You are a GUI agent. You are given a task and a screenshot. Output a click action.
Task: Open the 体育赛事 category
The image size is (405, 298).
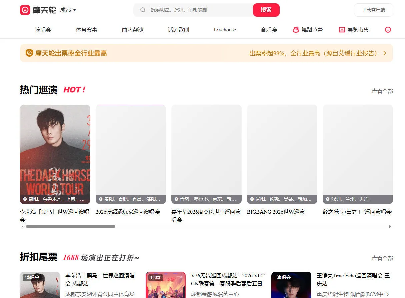pyautogui.click(x=87, y=30)
